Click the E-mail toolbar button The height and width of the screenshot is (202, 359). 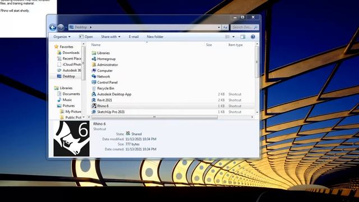pyautogui.click(x=134, y=36)
